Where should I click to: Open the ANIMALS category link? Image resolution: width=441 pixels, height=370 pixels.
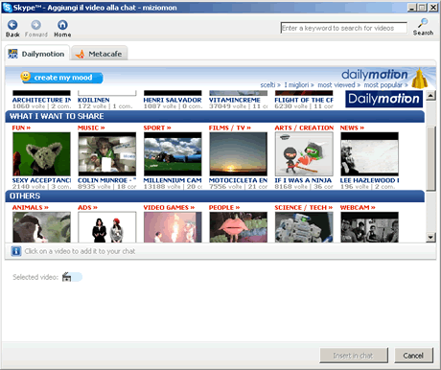click(31, 208)
